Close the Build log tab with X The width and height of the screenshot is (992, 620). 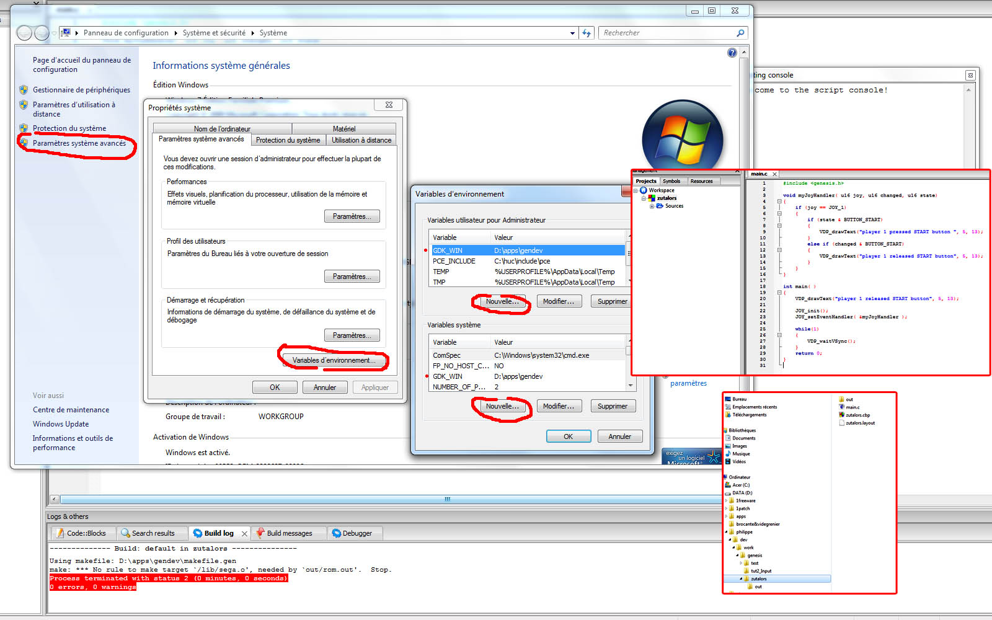(245, 533)
